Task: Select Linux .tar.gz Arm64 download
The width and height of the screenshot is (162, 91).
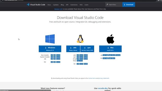Action: click(x=86, y=59)
